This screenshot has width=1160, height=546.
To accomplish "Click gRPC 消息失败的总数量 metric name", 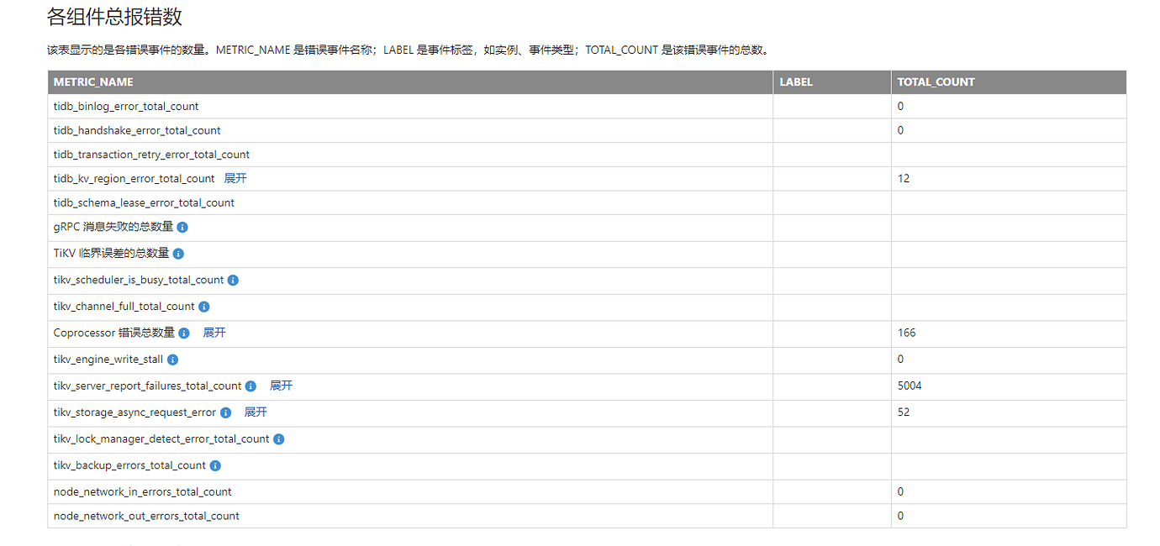I will 113,227.
